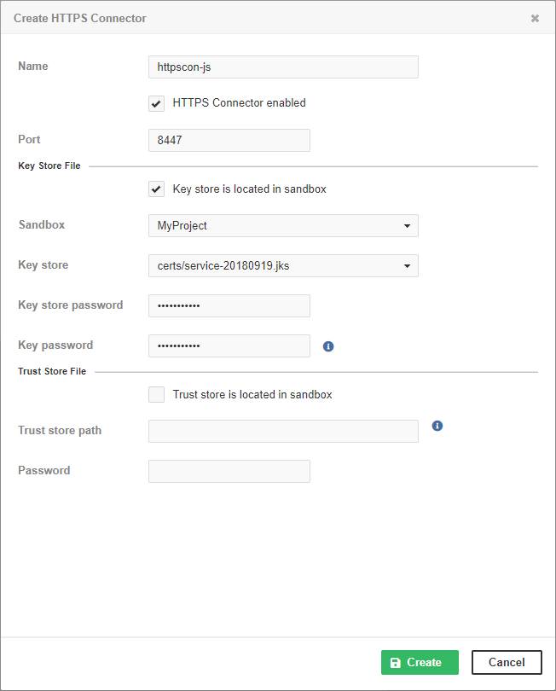Disable the HTTPS Connector enabled checkbox
This screenshot has height=691, width=556.
[156, 103]
